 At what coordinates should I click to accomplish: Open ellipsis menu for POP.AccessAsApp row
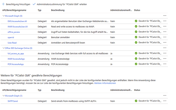click(165, 64)
